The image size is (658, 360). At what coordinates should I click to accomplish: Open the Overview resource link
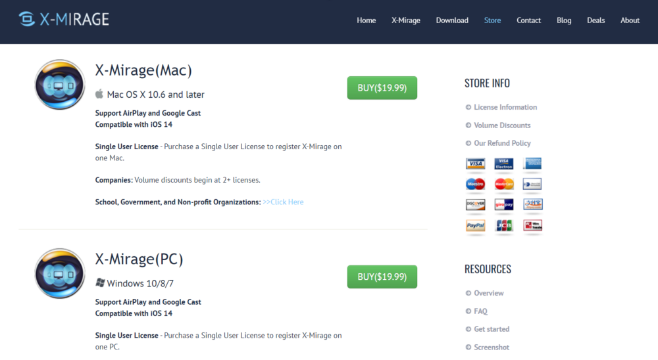click(x=489, y=294)
